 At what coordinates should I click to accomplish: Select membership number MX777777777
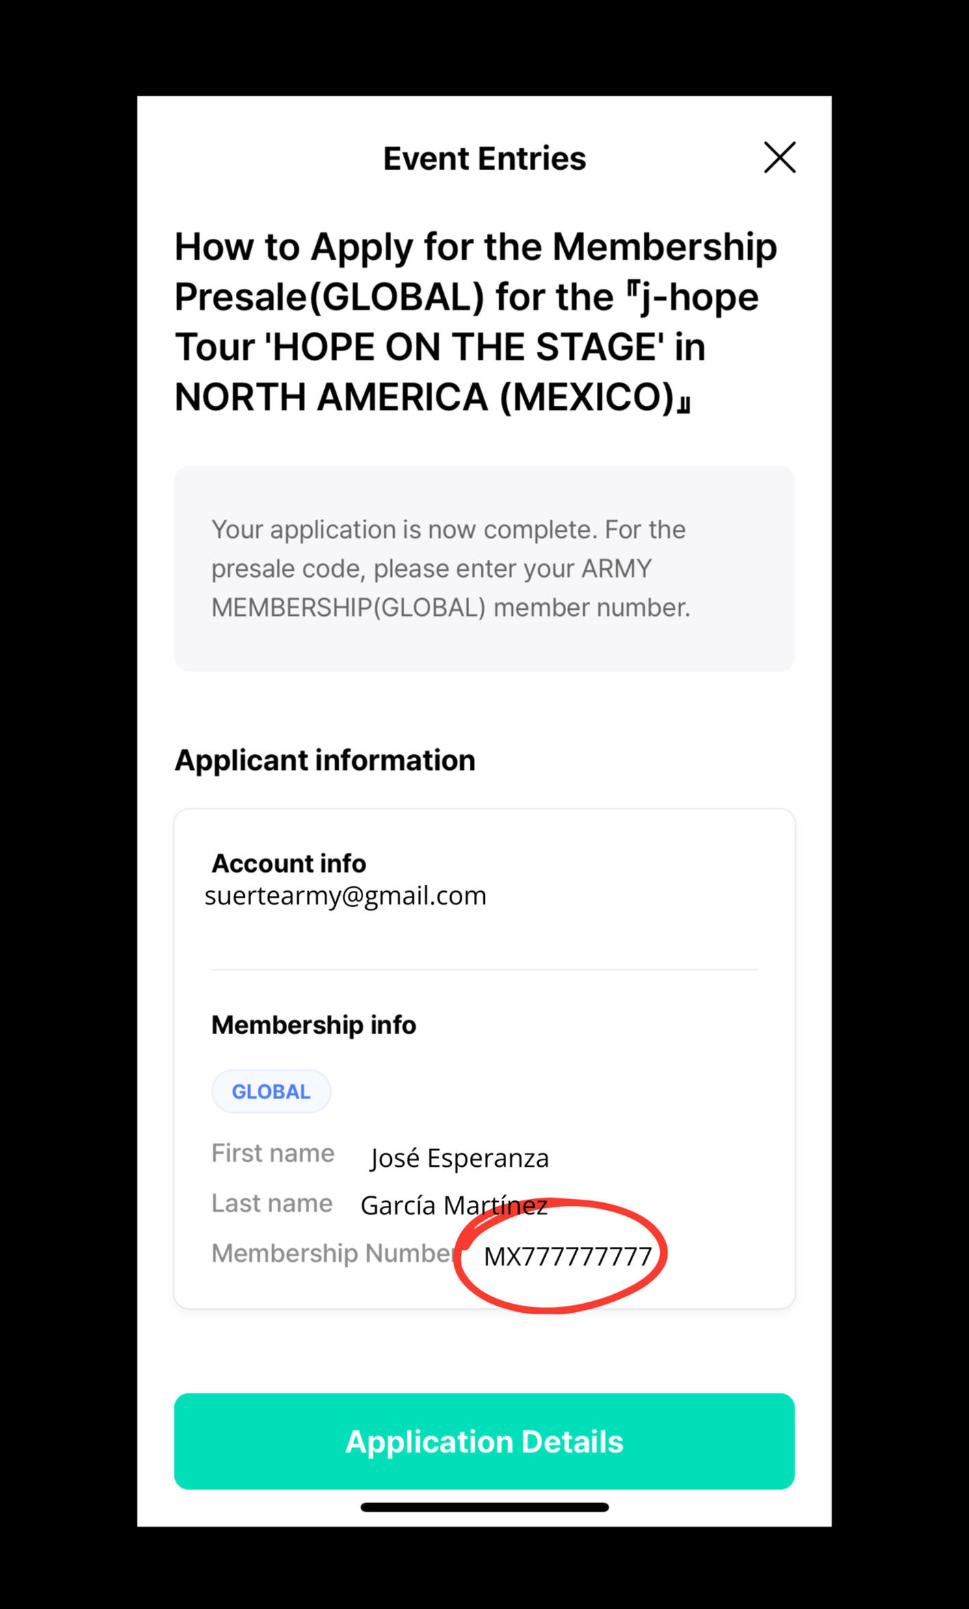click(568, 1257)
